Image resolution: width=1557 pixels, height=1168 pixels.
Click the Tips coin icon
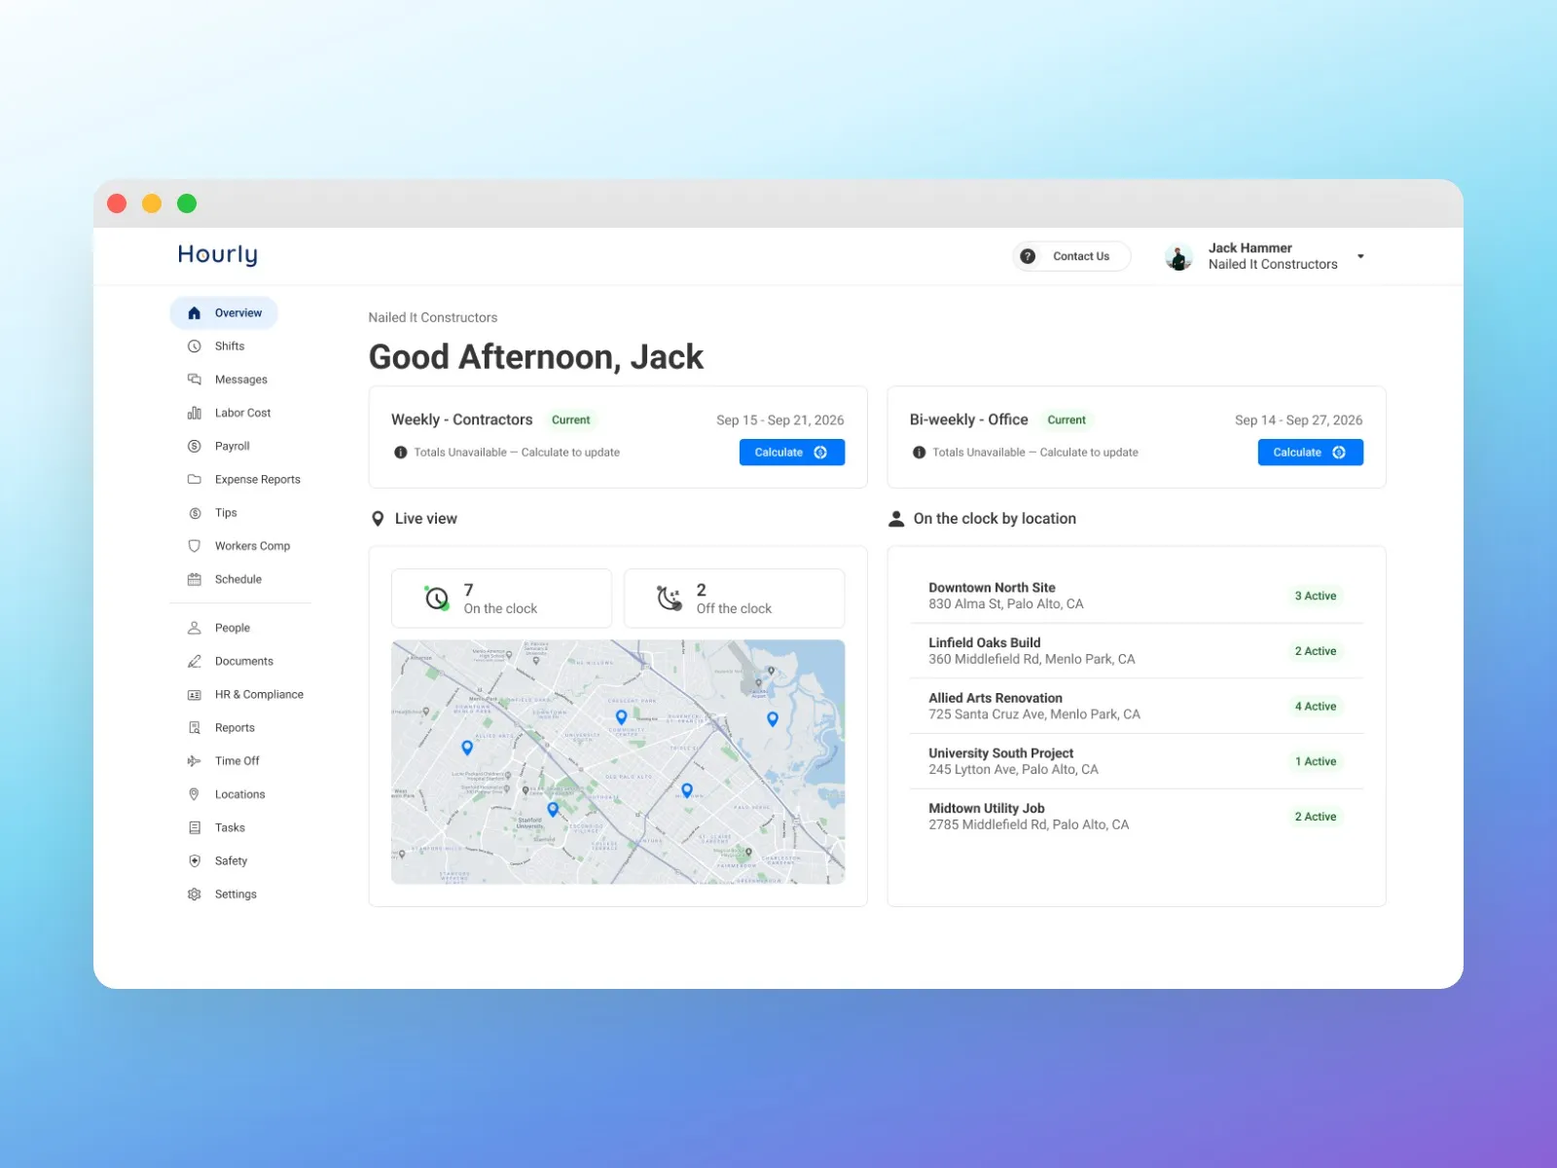tap(194, 513)
